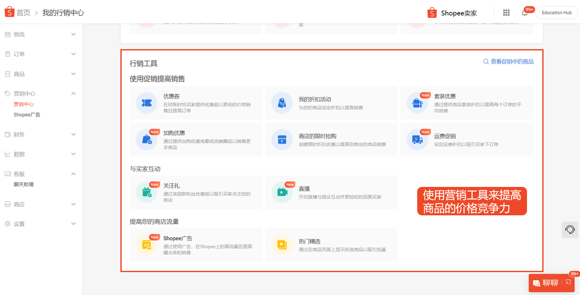This screenshot has width=580, height=295.
Task: Open the 加购优惠 add-on bag icon
Action: click(147, 139)
